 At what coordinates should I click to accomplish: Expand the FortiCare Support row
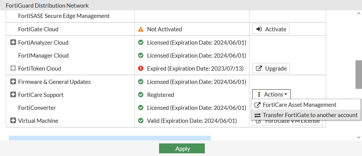[x=13, y=95]
